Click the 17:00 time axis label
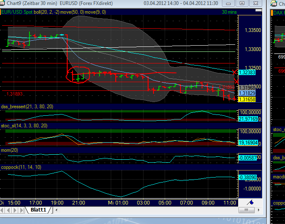 click(x=36, y=203)
